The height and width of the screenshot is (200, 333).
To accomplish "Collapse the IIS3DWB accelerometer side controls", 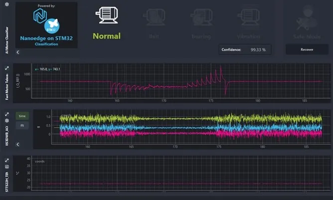I will (x=17, y=144).
